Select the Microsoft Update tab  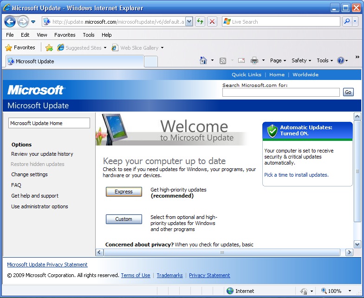click(75, 61)
